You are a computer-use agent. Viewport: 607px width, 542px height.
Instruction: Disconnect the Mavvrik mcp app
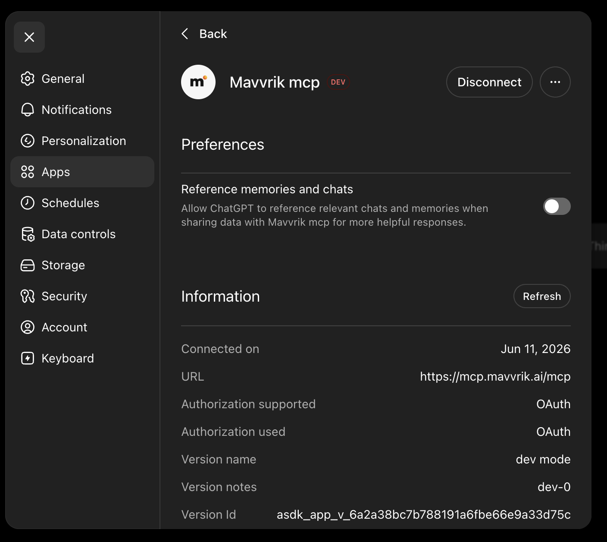coord(489,82)
